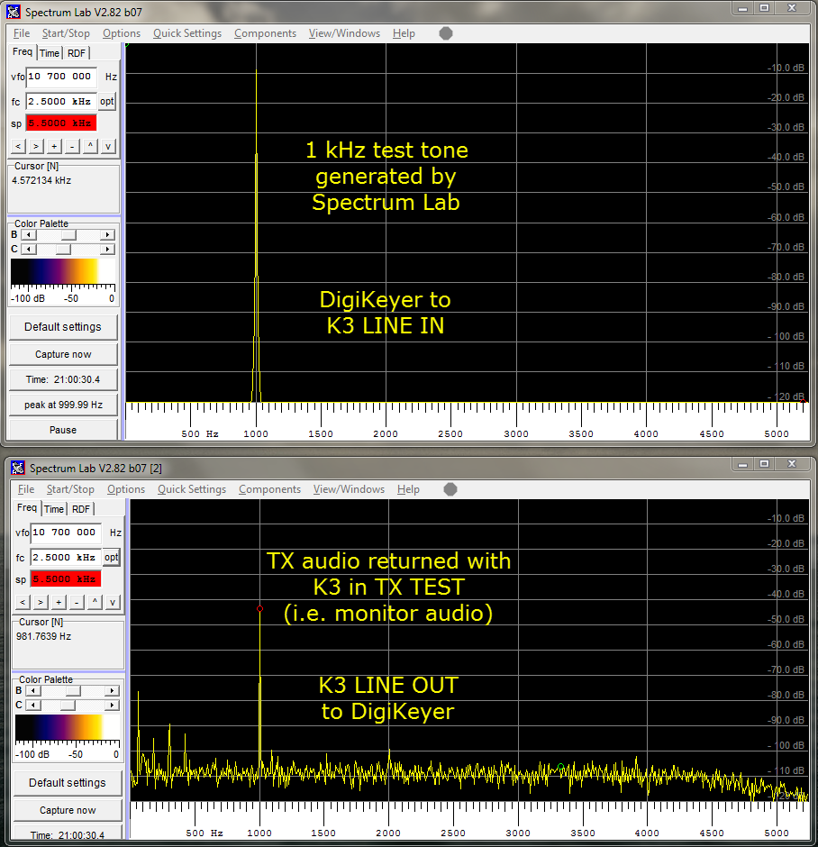Viewport: 818px width, 847px height.
Task: Switch to the RDF tab in Spectrum Lab [2] window
Action: click(x=81, y=509)
